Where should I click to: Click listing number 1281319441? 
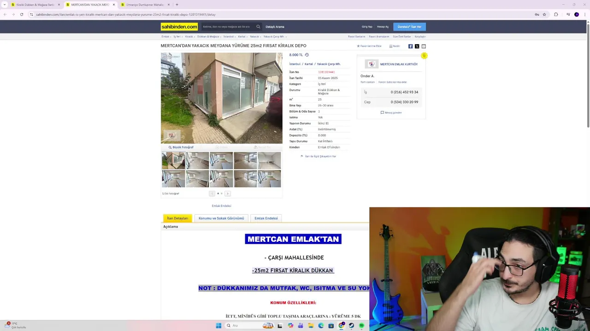(326, 72)
